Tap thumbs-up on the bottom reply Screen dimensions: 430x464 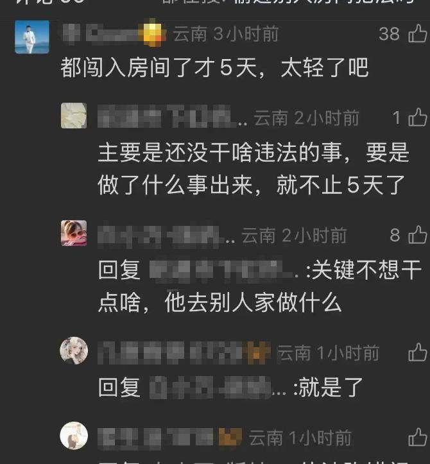coord(418,437)
